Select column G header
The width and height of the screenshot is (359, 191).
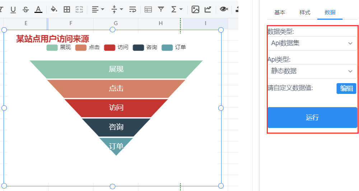pyautogui.click(x=116, y=23)
